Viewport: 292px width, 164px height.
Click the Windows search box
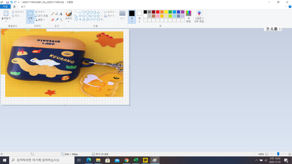(42, 160)
